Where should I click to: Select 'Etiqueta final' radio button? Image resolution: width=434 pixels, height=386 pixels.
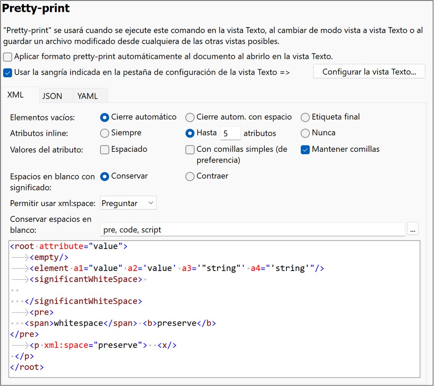(305, 117)
